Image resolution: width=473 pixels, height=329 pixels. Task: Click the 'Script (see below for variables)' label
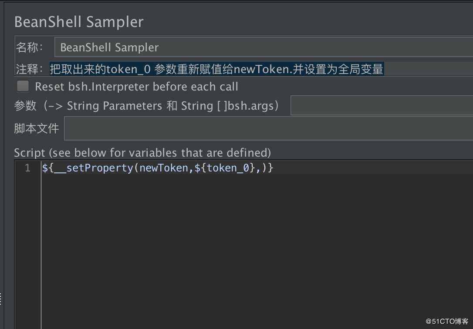(142, 153)
